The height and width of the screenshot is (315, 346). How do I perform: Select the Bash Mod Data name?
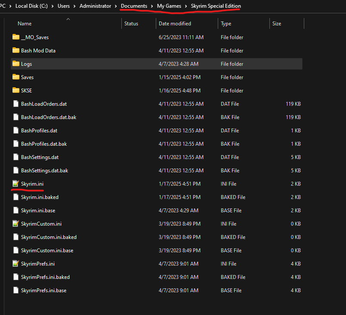tap(38, 50)
